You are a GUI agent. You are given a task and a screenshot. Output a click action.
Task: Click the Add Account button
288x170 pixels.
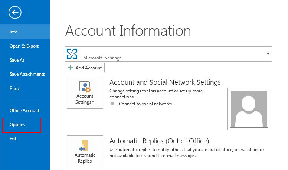[x=85, y=68]
